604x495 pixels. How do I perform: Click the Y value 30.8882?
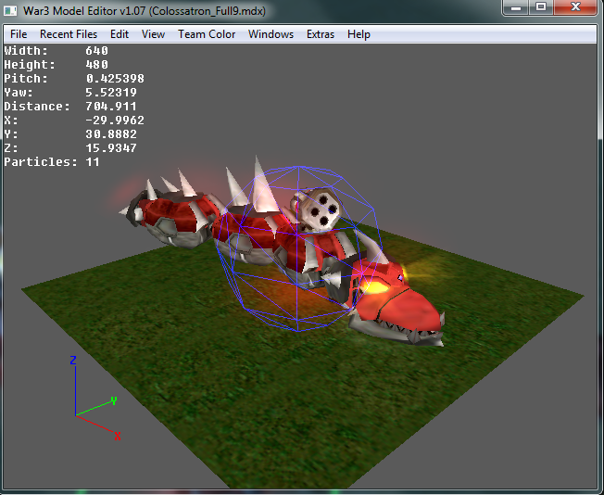tap(111, 133)
